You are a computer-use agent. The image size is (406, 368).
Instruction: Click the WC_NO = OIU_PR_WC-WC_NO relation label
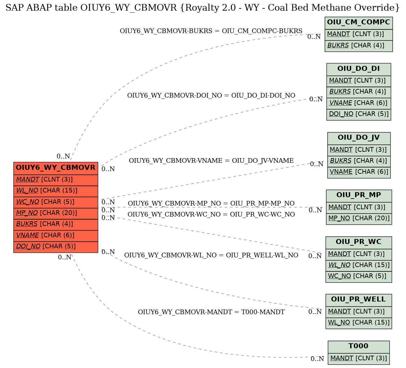(211, 215)
